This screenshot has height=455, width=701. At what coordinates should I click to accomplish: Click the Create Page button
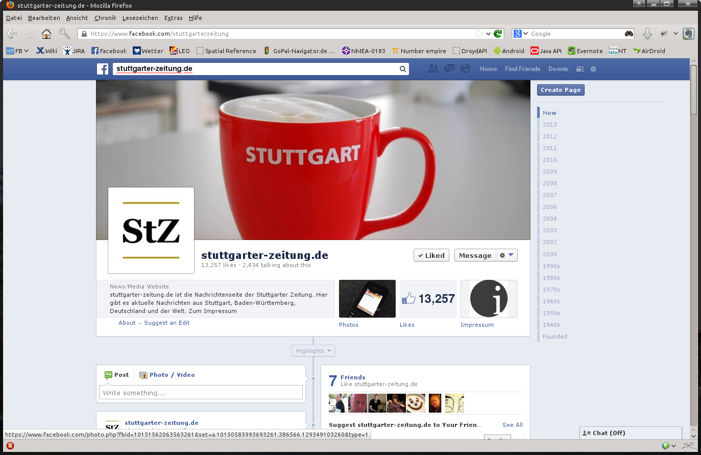(x=561, y=90)
